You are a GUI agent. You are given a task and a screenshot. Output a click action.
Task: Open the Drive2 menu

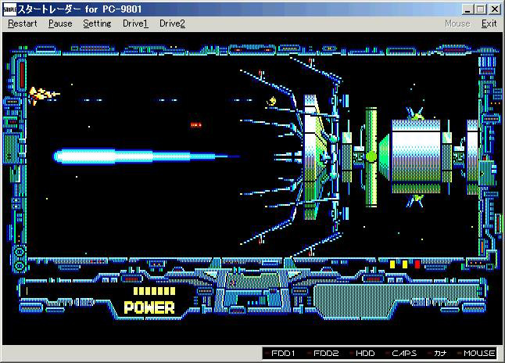click(x=172, y=23)
